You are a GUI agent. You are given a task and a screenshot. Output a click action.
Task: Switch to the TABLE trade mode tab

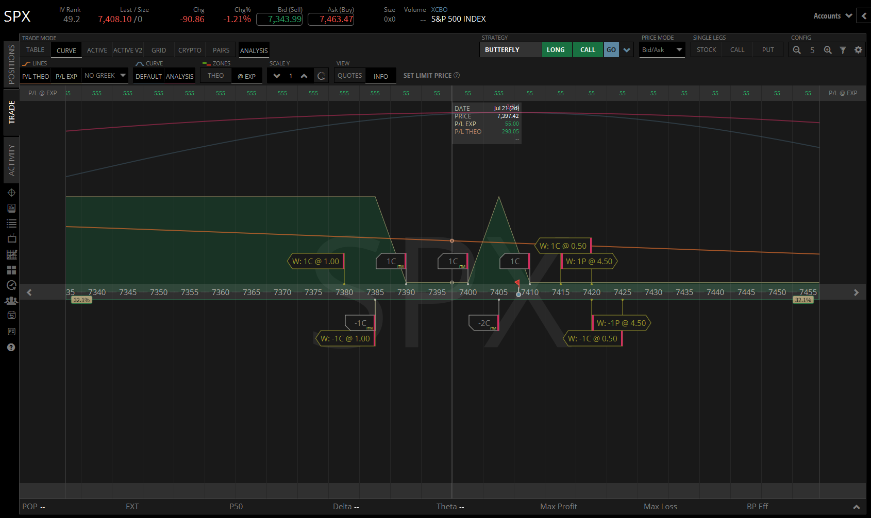pos(36,50)
